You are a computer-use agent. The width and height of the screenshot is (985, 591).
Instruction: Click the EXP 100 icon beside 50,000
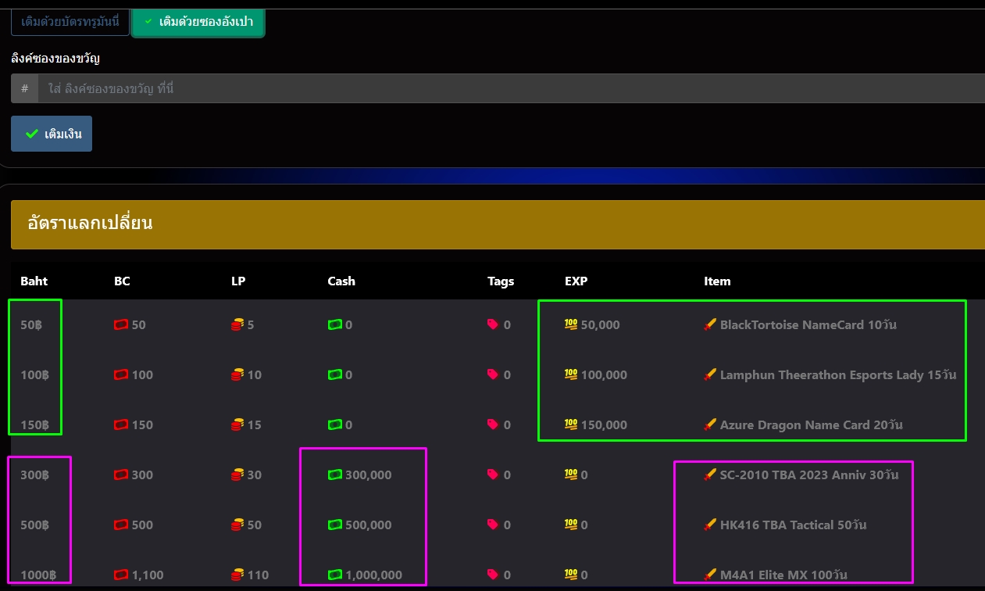click(x=571, y=324)
